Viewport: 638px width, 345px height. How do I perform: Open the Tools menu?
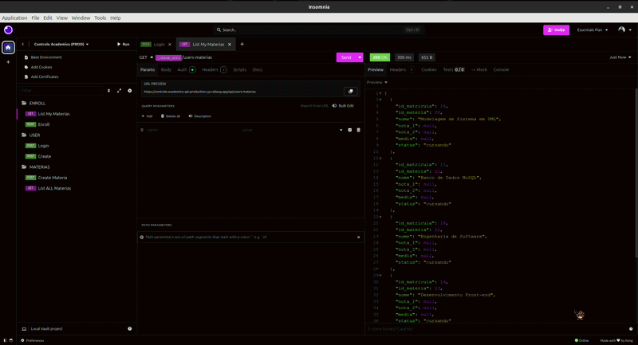coord(100,18)
